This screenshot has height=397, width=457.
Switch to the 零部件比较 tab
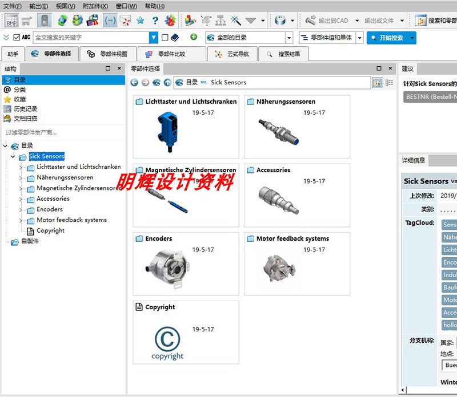[172, 54]
